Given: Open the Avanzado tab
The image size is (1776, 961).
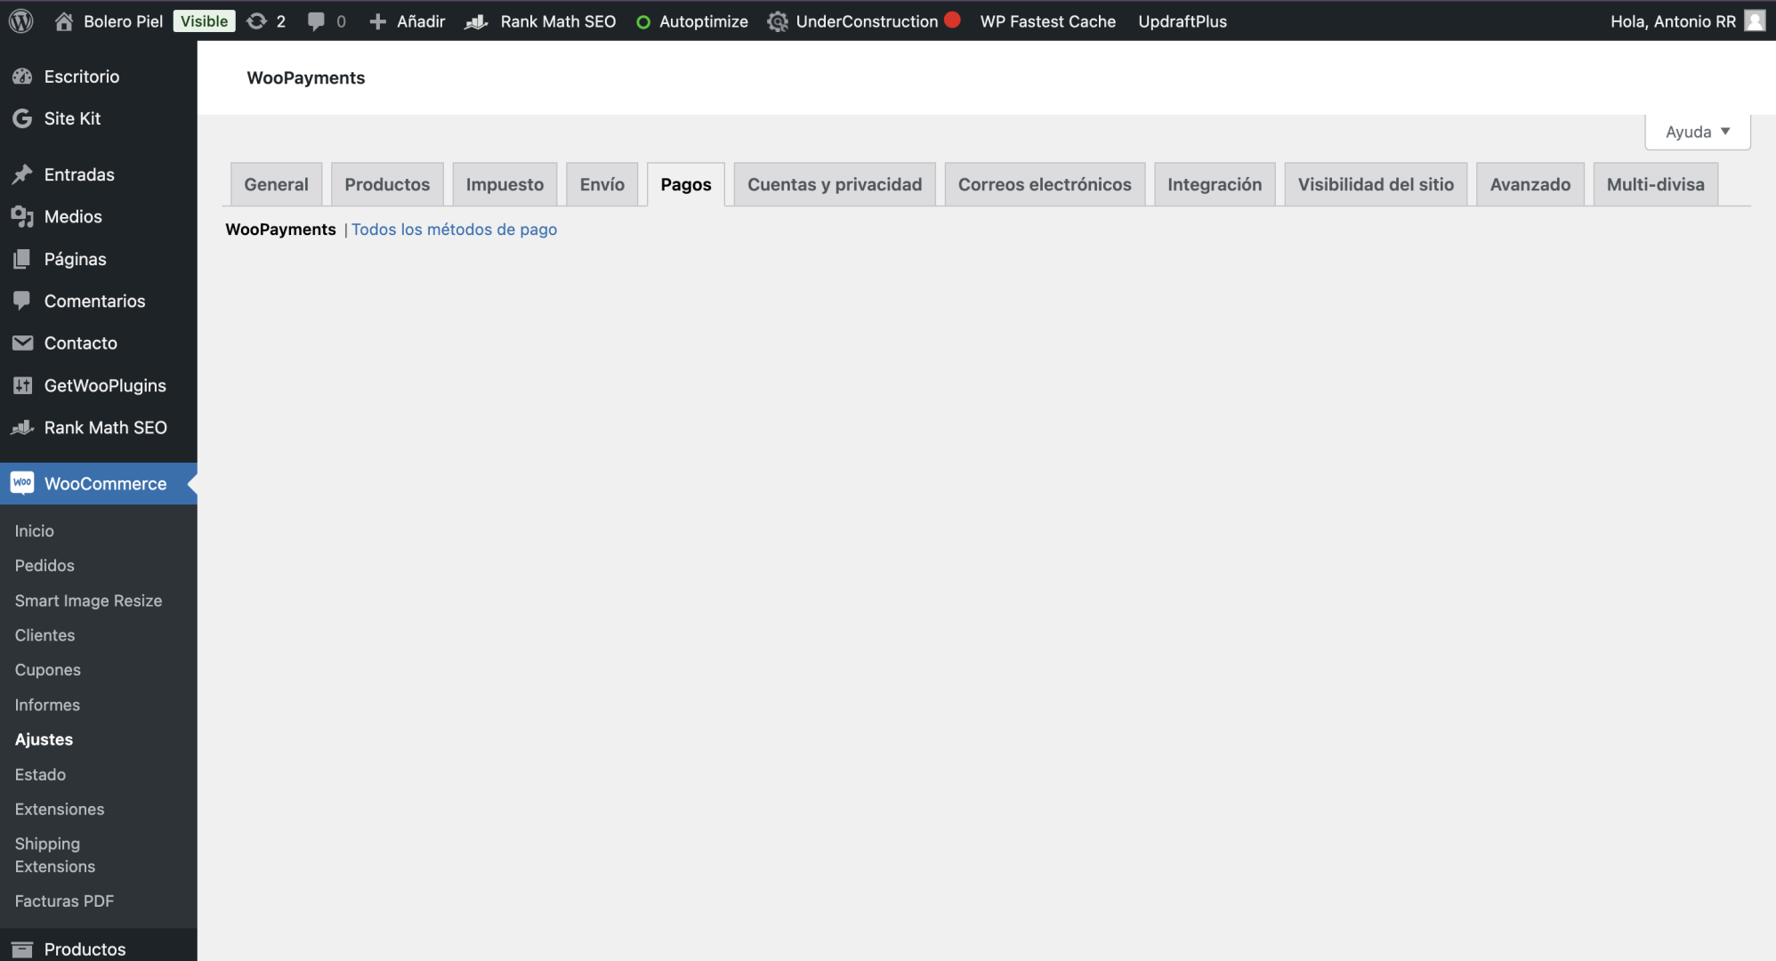Looking at the screenshot, I should click(1530, 184).
